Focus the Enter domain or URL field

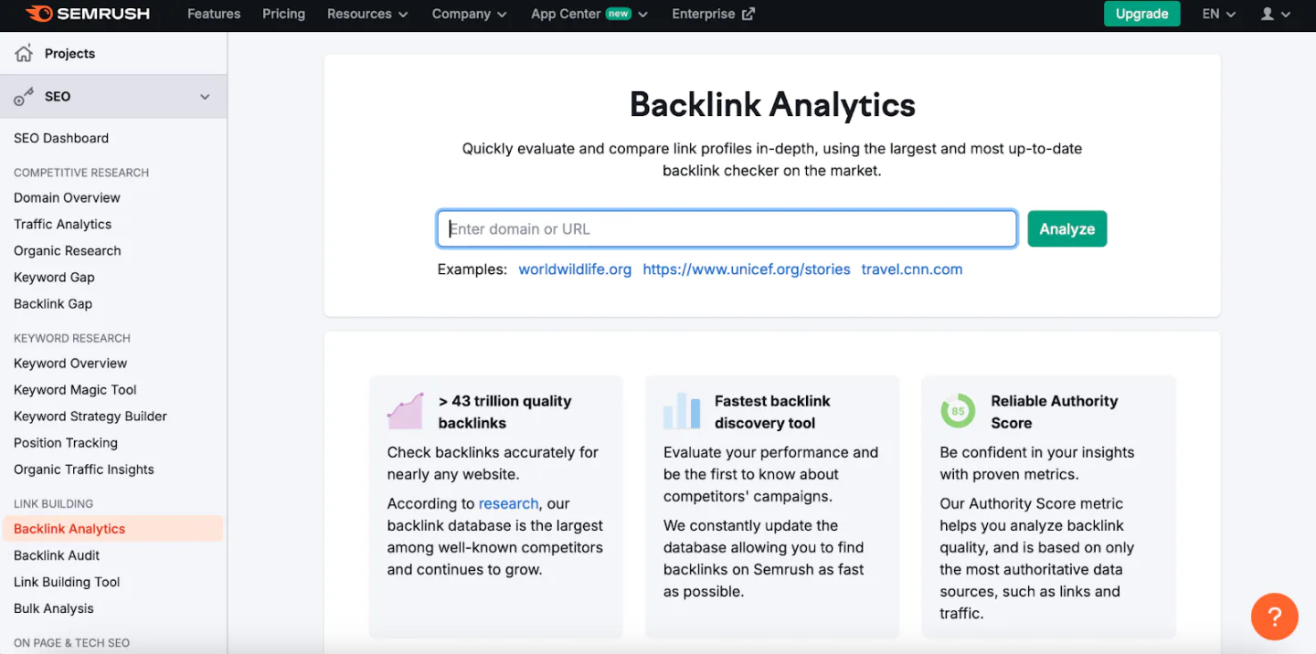point(727,228)
